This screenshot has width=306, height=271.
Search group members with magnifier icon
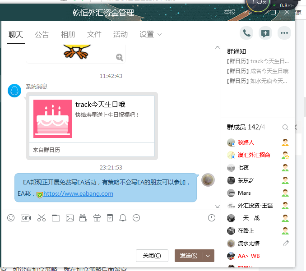pos(285,128)
